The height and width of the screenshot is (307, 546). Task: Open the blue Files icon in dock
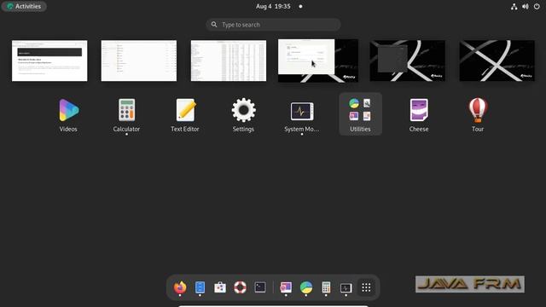[x=200, y=287]
